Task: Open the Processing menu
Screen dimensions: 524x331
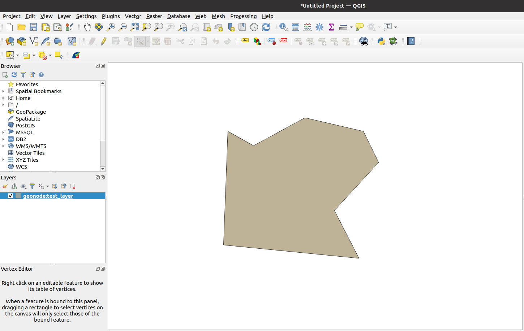Action: 244,16
